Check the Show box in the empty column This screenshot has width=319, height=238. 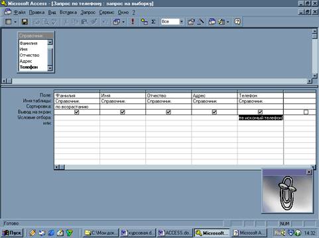[x=306, y=112]
